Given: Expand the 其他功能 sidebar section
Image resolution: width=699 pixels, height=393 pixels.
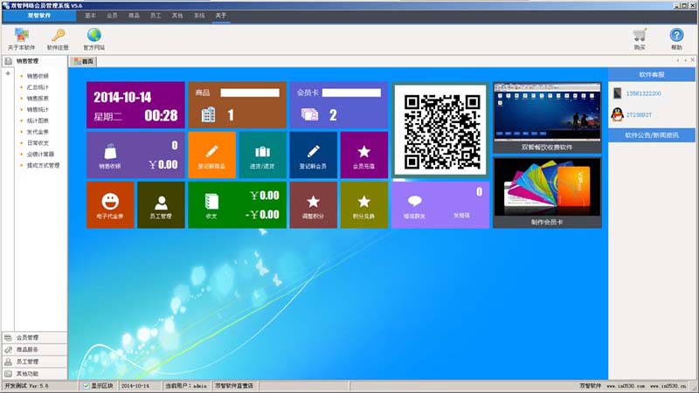Looking at the screenshot, I should click(x=34, y=374).
